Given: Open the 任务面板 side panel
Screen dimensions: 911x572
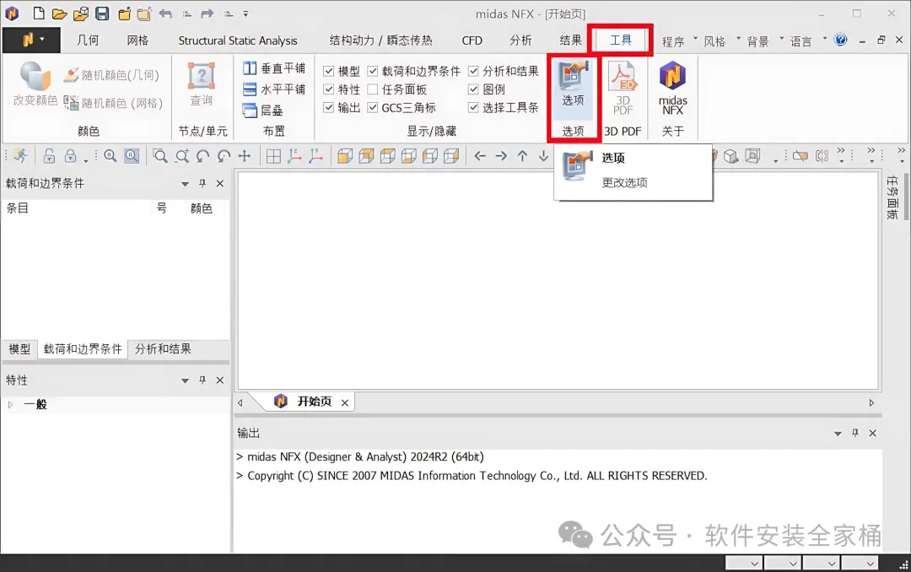Looking at the screenshot, I should (892, 197).
